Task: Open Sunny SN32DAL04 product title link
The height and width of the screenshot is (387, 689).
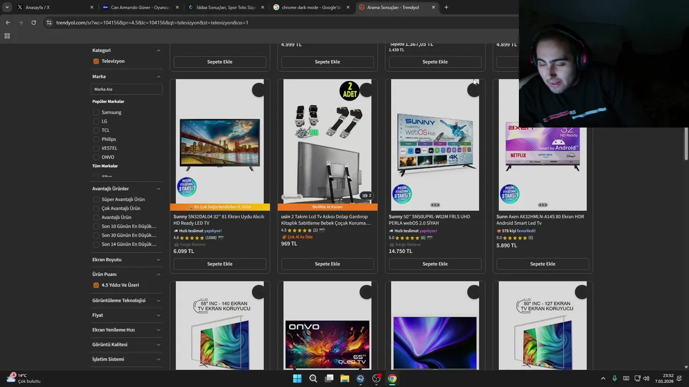Action: click(219, 220)
